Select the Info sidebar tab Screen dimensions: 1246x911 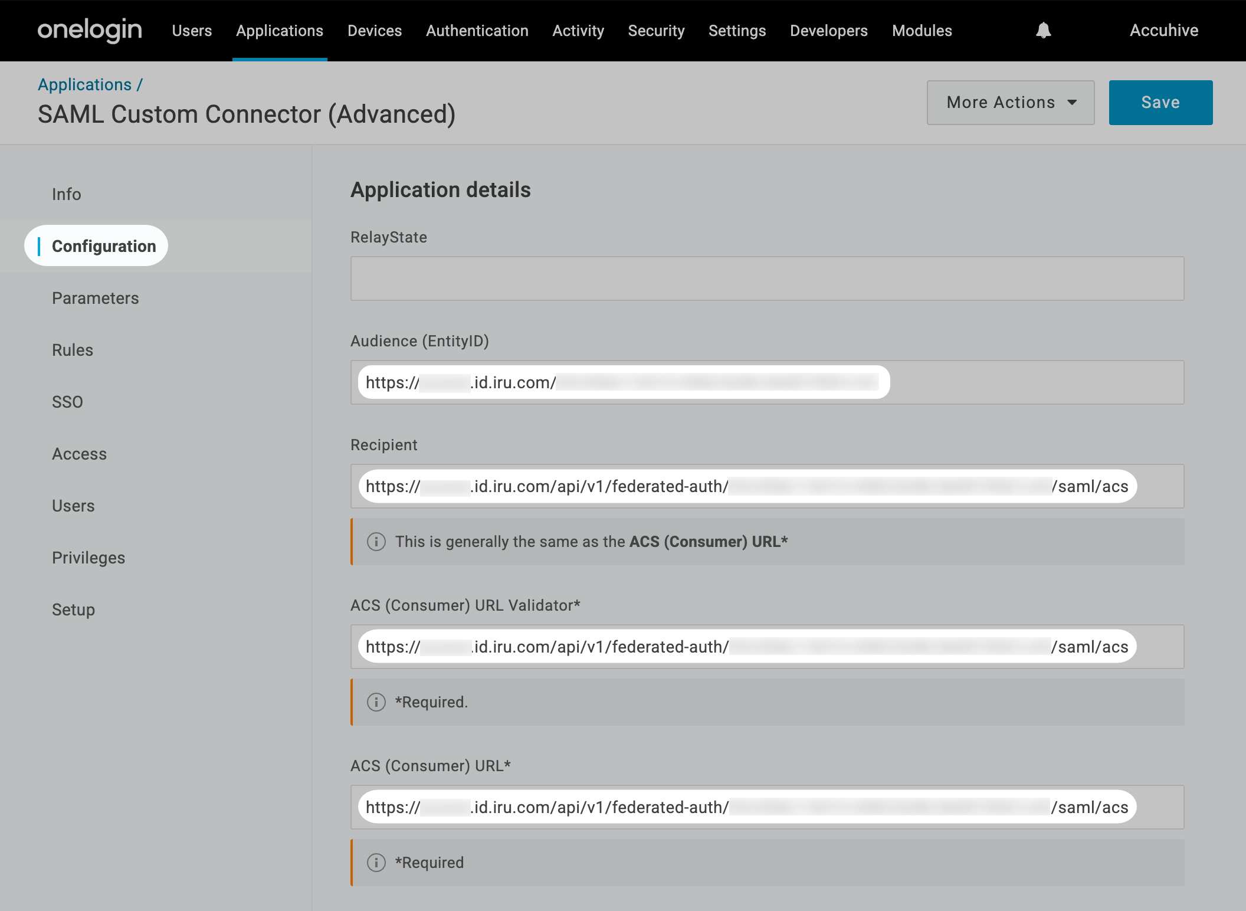click(67, 194)
